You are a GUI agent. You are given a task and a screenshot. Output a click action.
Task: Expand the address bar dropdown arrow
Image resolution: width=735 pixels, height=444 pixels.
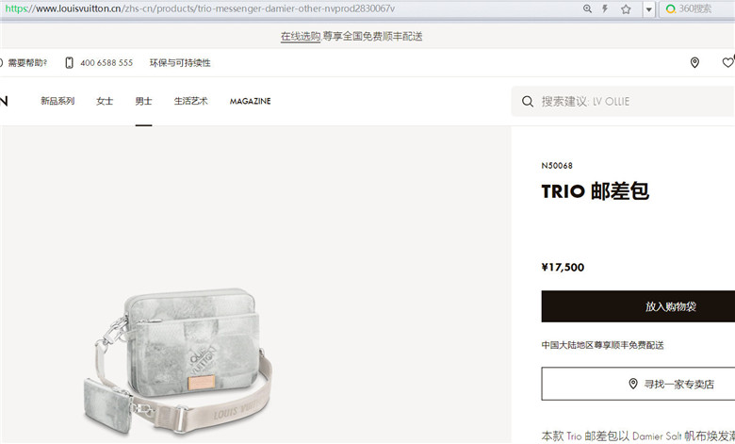click(648, 9)
